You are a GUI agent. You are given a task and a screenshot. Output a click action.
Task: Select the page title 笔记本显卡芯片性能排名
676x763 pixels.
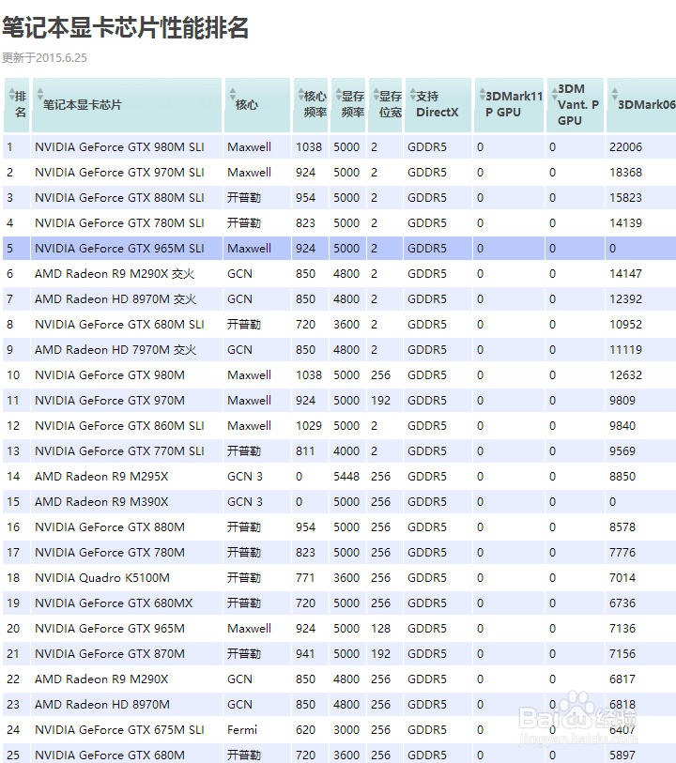126,27
